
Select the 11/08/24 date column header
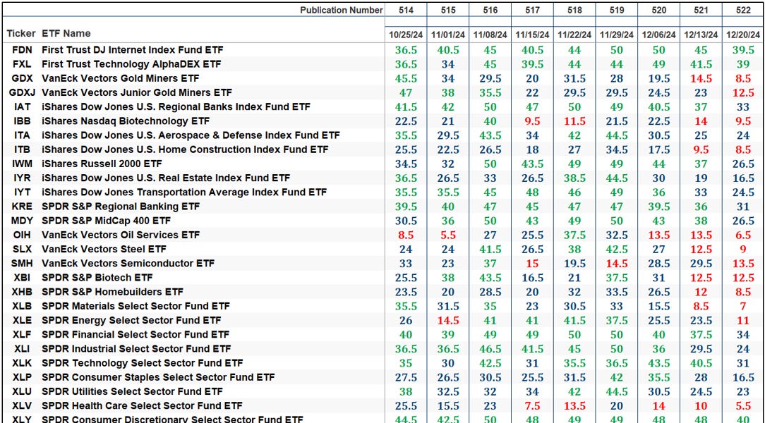coord(490,35)
